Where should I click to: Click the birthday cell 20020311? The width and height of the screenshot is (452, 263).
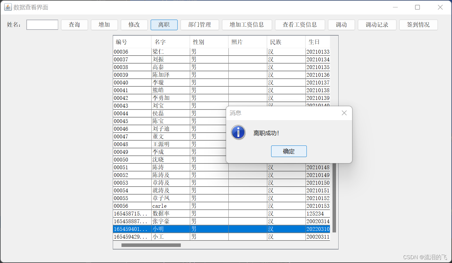[x=318, y=237]
